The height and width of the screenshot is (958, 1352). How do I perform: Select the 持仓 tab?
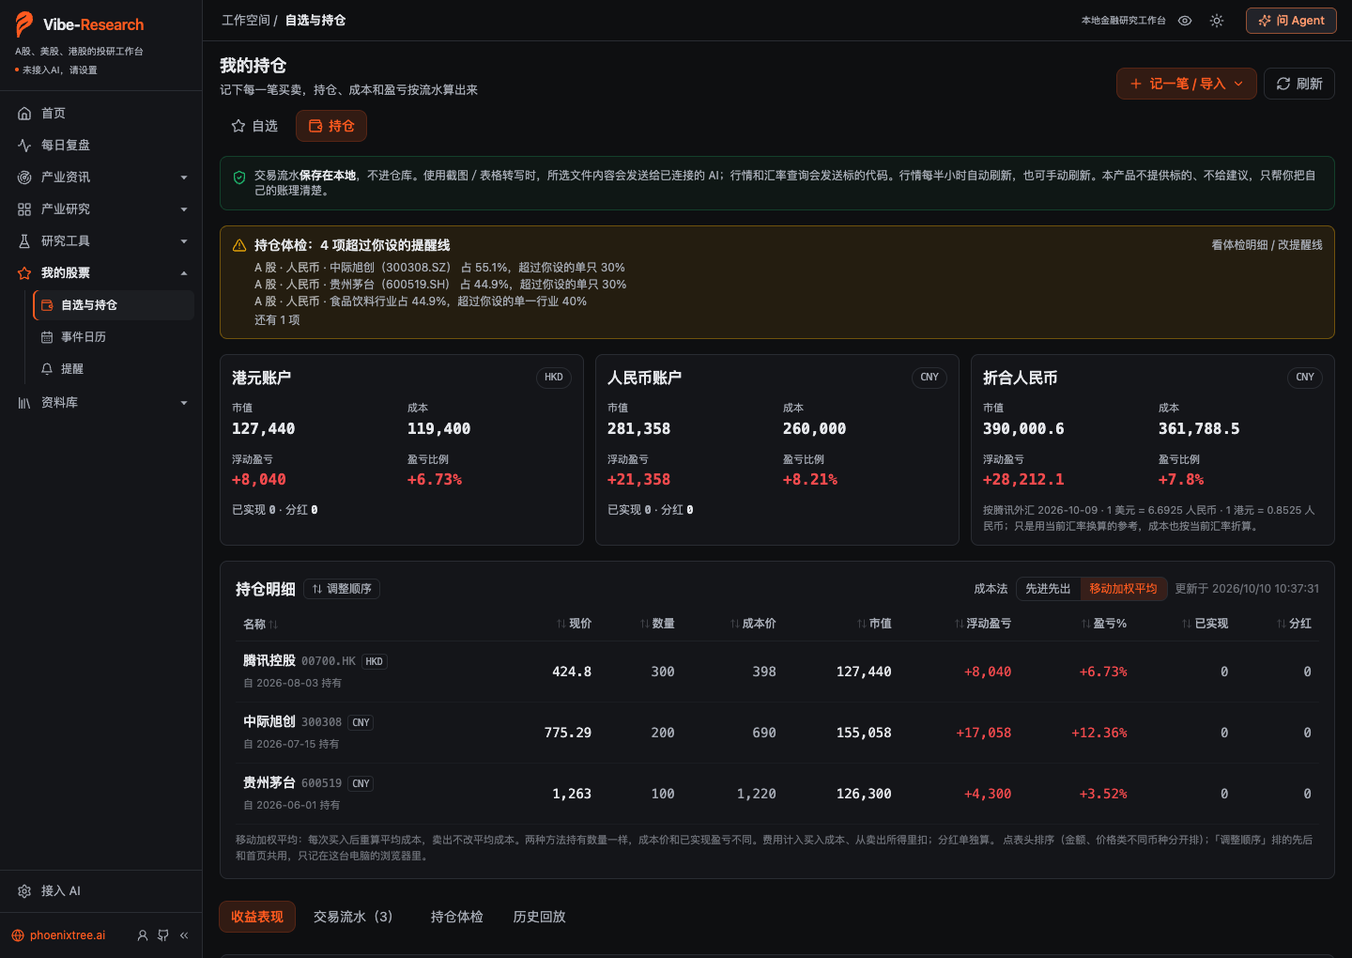(331, 126)
